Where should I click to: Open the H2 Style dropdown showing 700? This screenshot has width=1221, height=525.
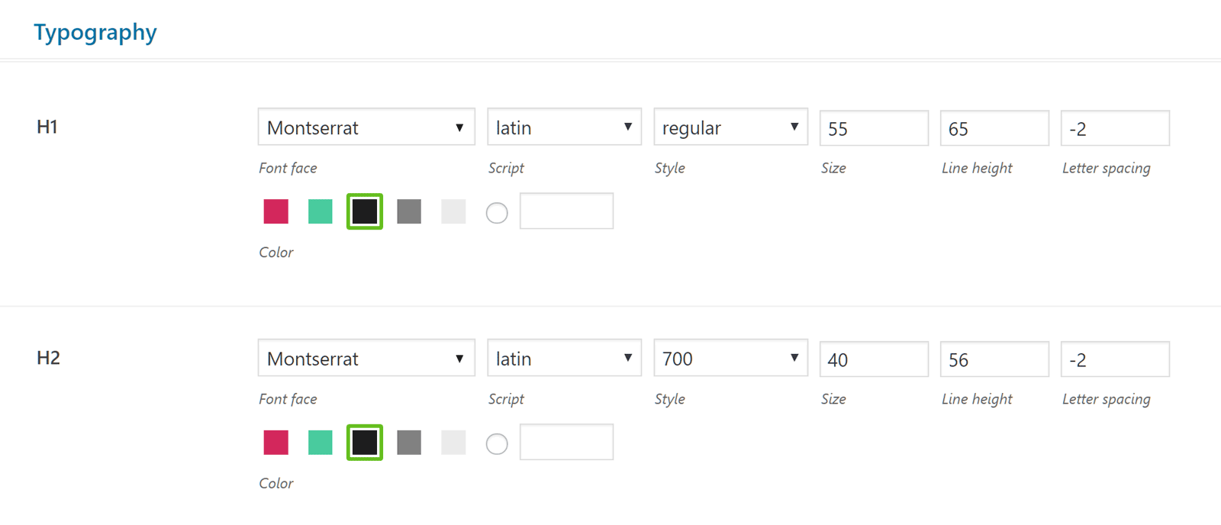730,359
